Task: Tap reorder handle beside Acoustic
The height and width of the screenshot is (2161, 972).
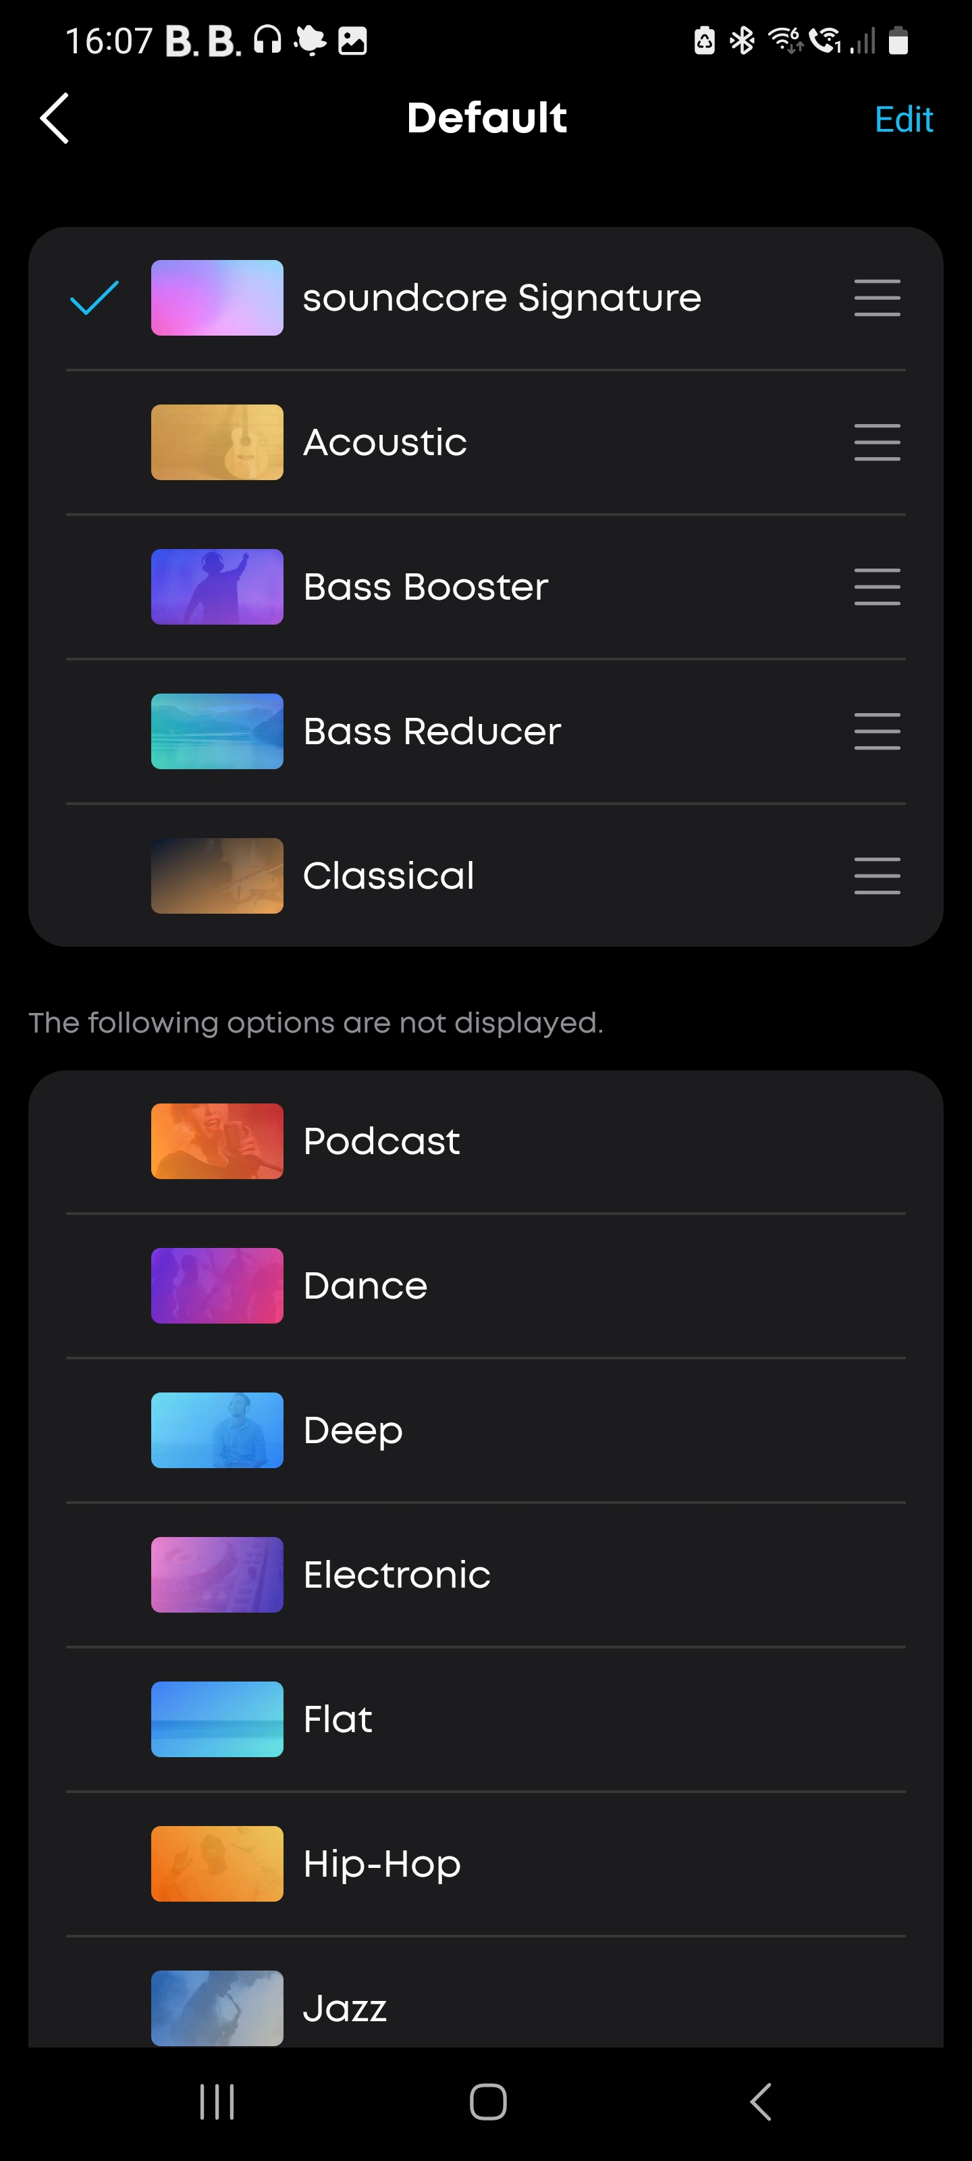Action: click(x=876, y=442)
